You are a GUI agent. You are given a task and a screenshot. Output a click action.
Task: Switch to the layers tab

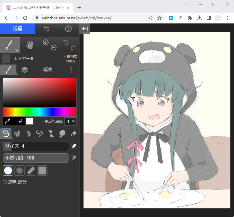[x=25, y=70]
